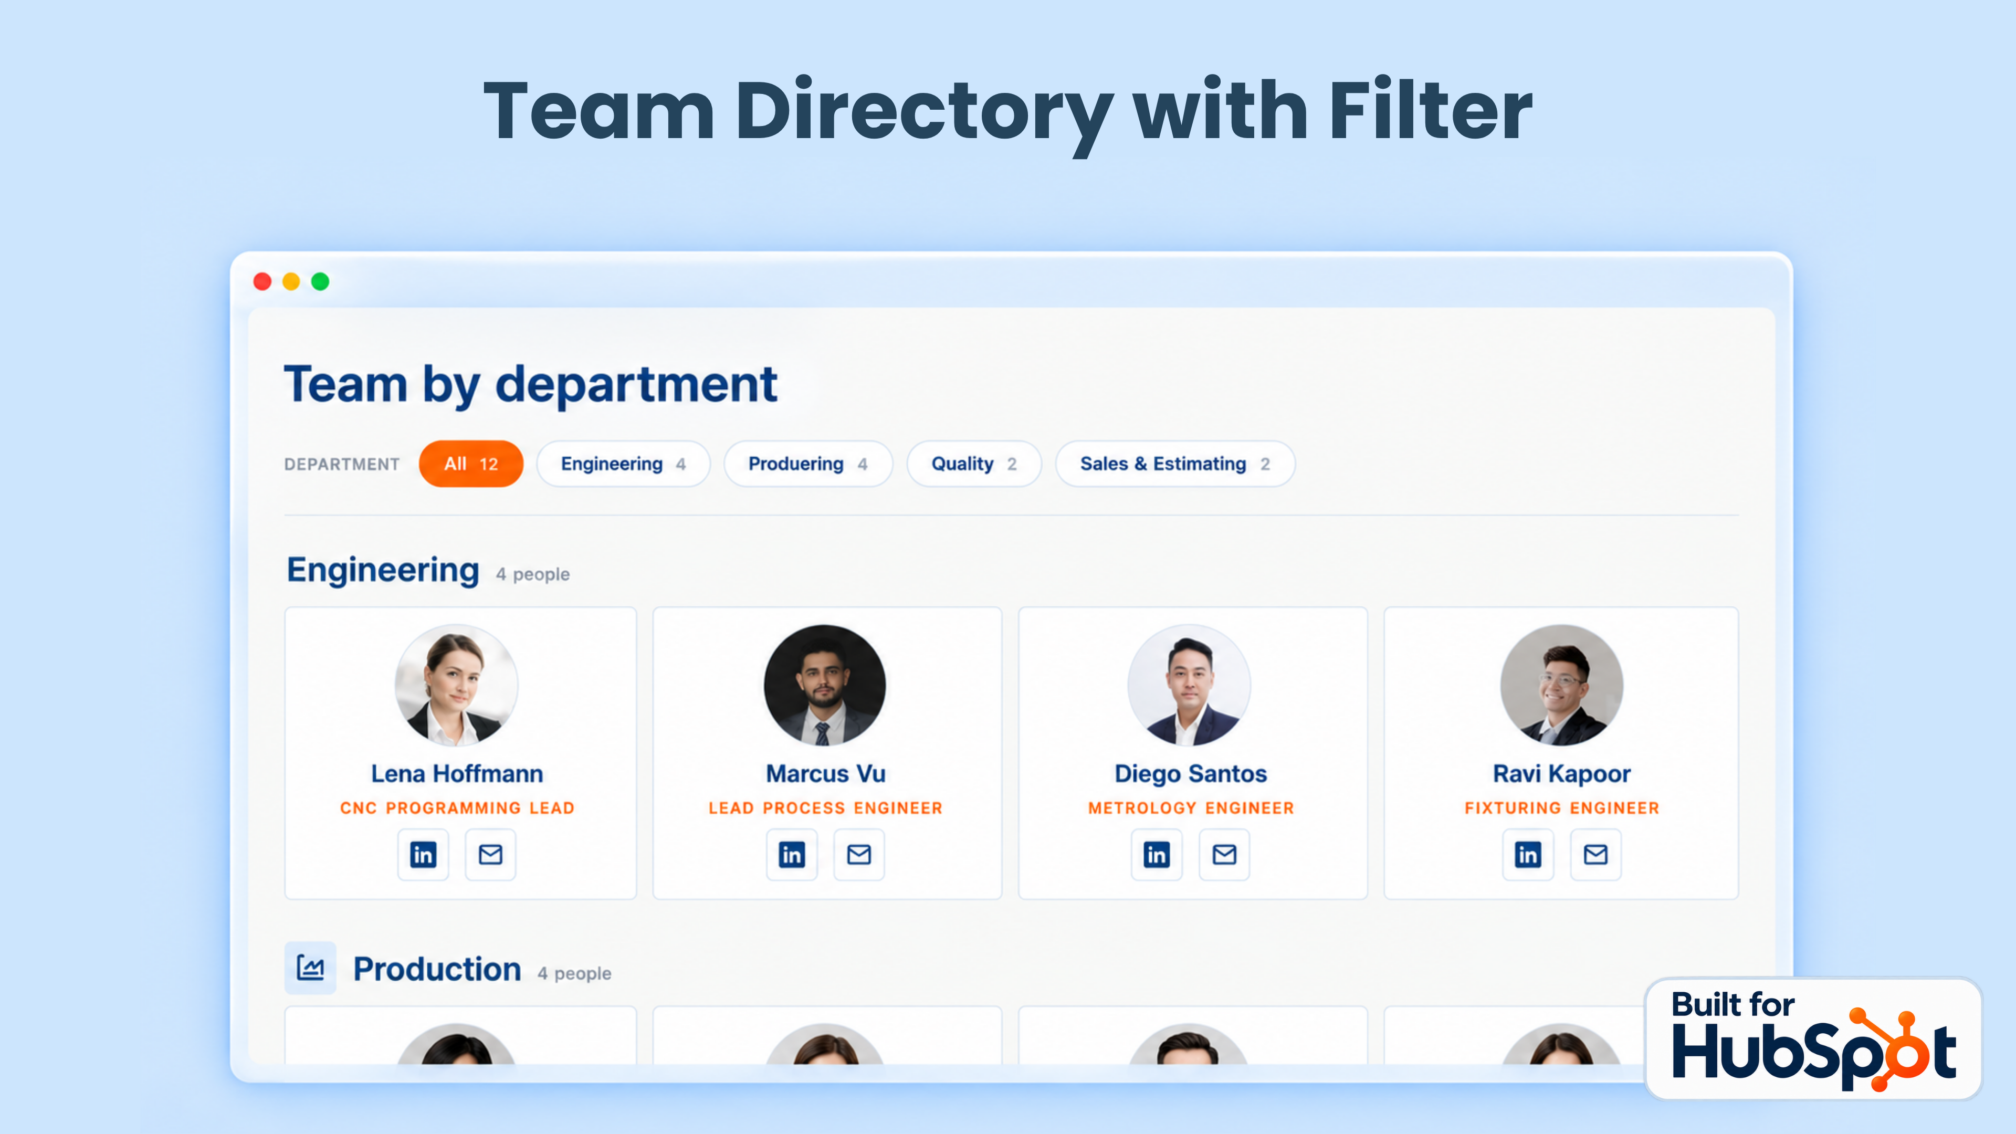This screenshot has height=1134, width=2016.
Task: Click the yellow minimize window dot
Action: click(291, 281)
